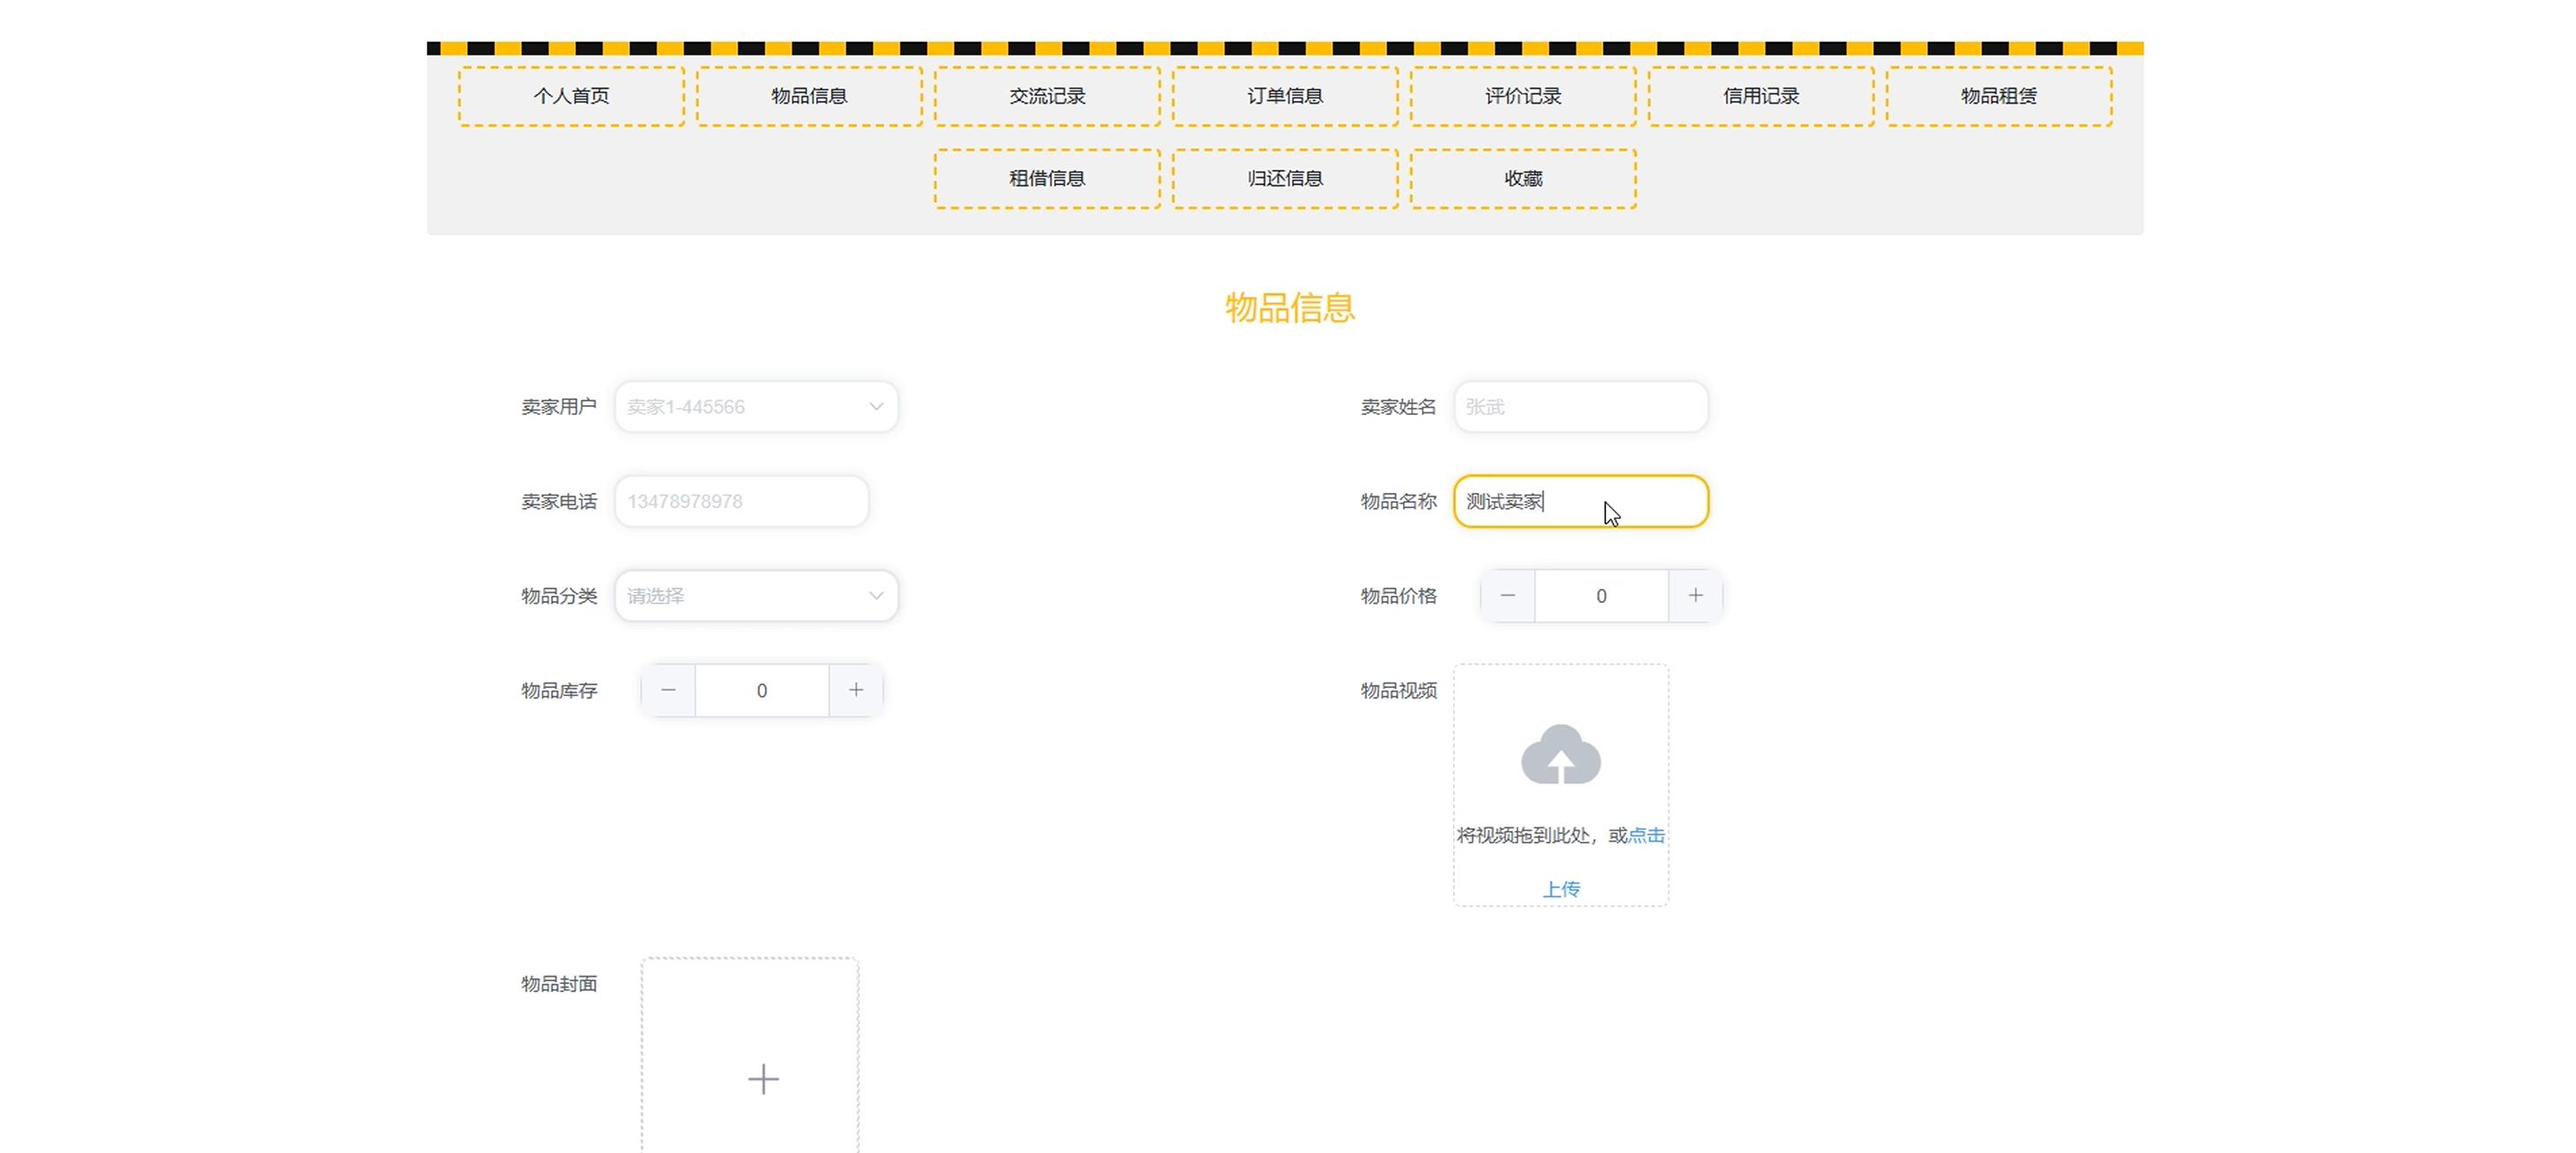The image size is (2576, 1153).
Task: Focus the 物品名称 input field
Action: pyautogui.click(x=1580, y=501)
